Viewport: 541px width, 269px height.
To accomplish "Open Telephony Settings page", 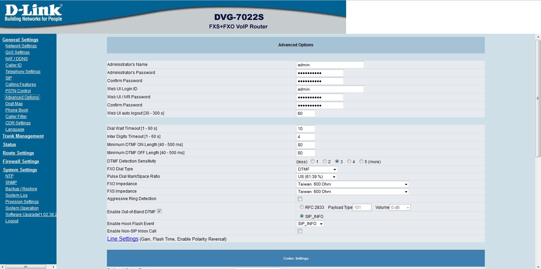I will coord(23,72).
